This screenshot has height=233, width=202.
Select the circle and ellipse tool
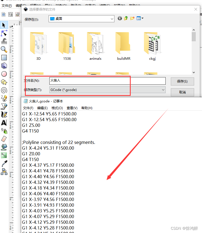pyautogui.click(x=4, y=74)
